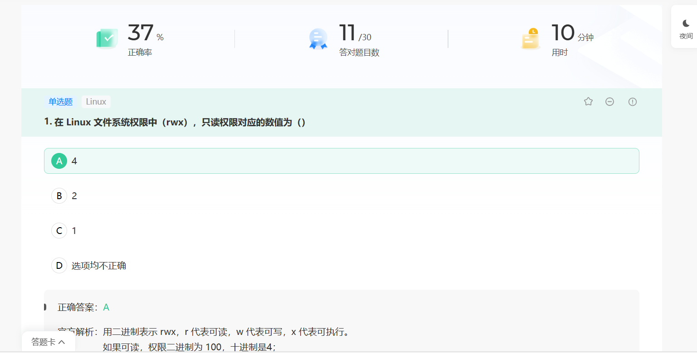This screenshot has width=697, height=353.
Task: Click the green checkmark accuracy icon
Action: tap(107, 38)
